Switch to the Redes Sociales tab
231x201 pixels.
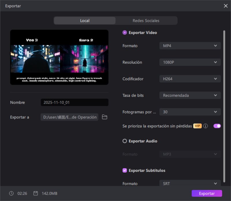[146, 21]
